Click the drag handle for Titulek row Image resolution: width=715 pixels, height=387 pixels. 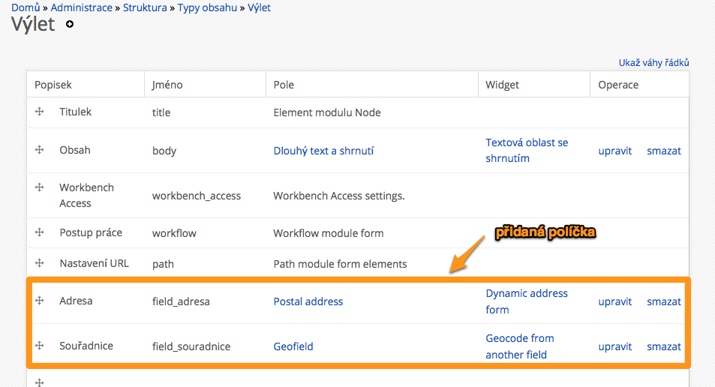click(40, 112)
